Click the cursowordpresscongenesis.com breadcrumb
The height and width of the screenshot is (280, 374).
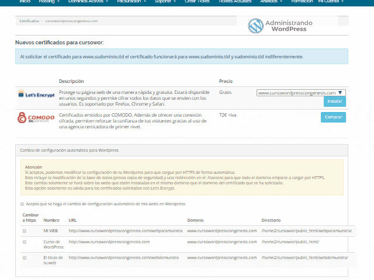[71, 21]
